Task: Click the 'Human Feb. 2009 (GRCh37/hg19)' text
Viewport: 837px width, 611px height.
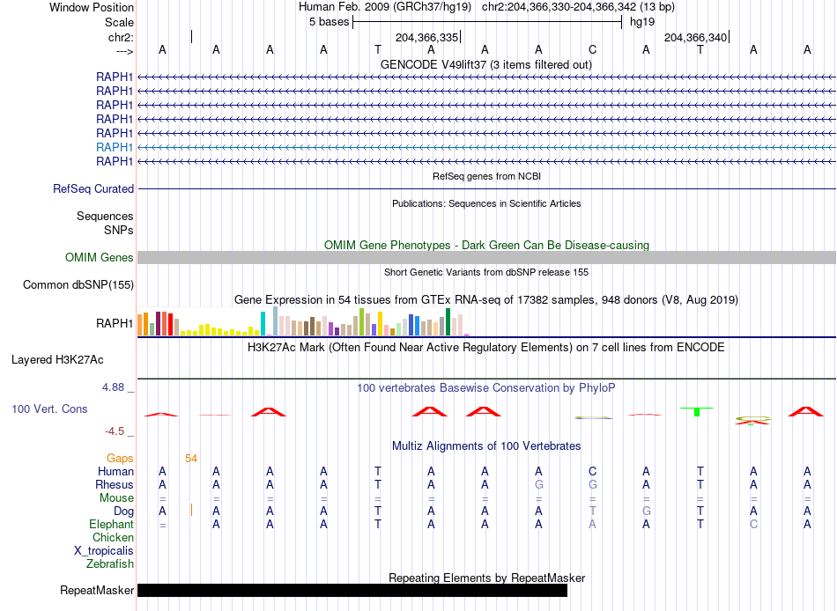Action: click(385, 7)
